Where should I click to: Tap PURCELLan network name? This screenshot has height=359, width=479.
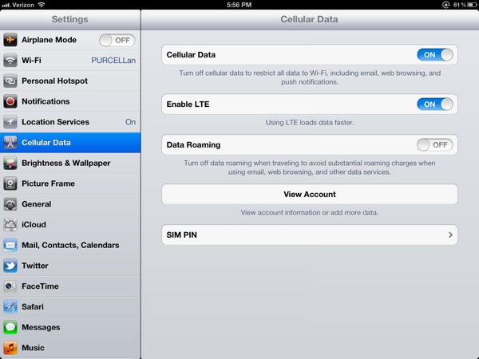point(113,61)
